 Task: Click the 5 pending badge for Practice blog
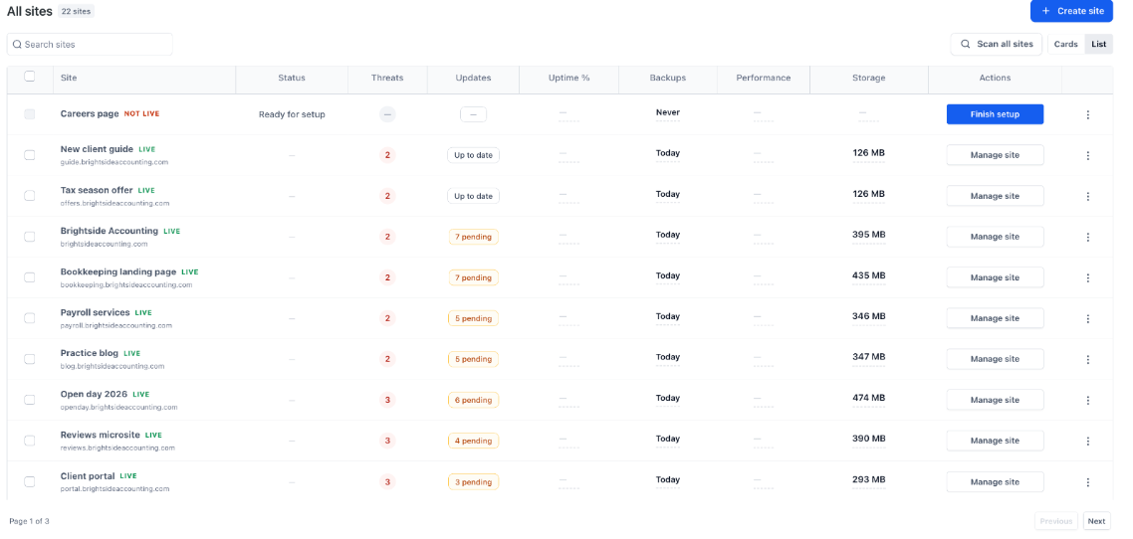pos(473,359)
